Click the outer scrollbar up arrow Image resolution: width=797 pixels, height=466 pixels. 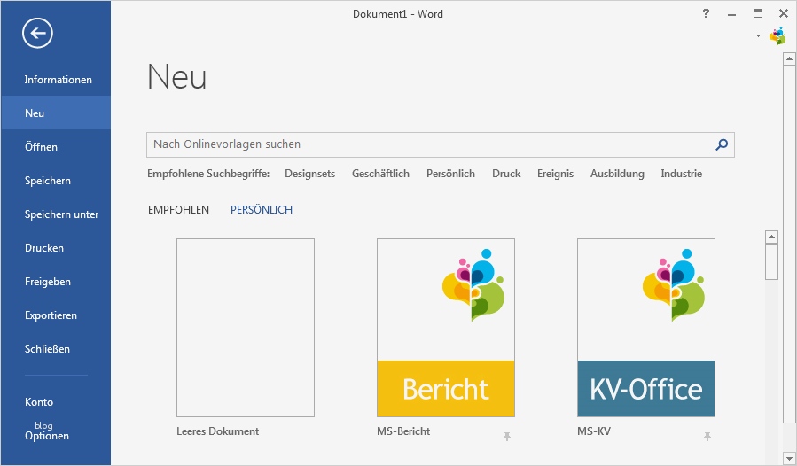789,59
